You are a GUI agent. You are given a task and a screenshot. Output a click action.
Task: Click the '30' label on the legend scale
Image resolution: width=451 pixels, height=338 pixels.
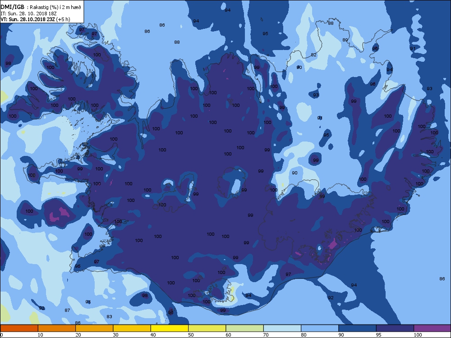pos(115,335)
